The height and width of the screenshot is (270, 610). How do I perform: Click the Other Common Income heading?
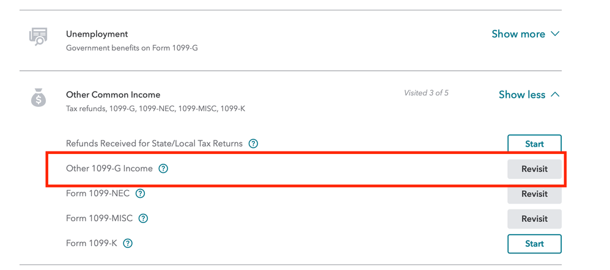point(113,95)
